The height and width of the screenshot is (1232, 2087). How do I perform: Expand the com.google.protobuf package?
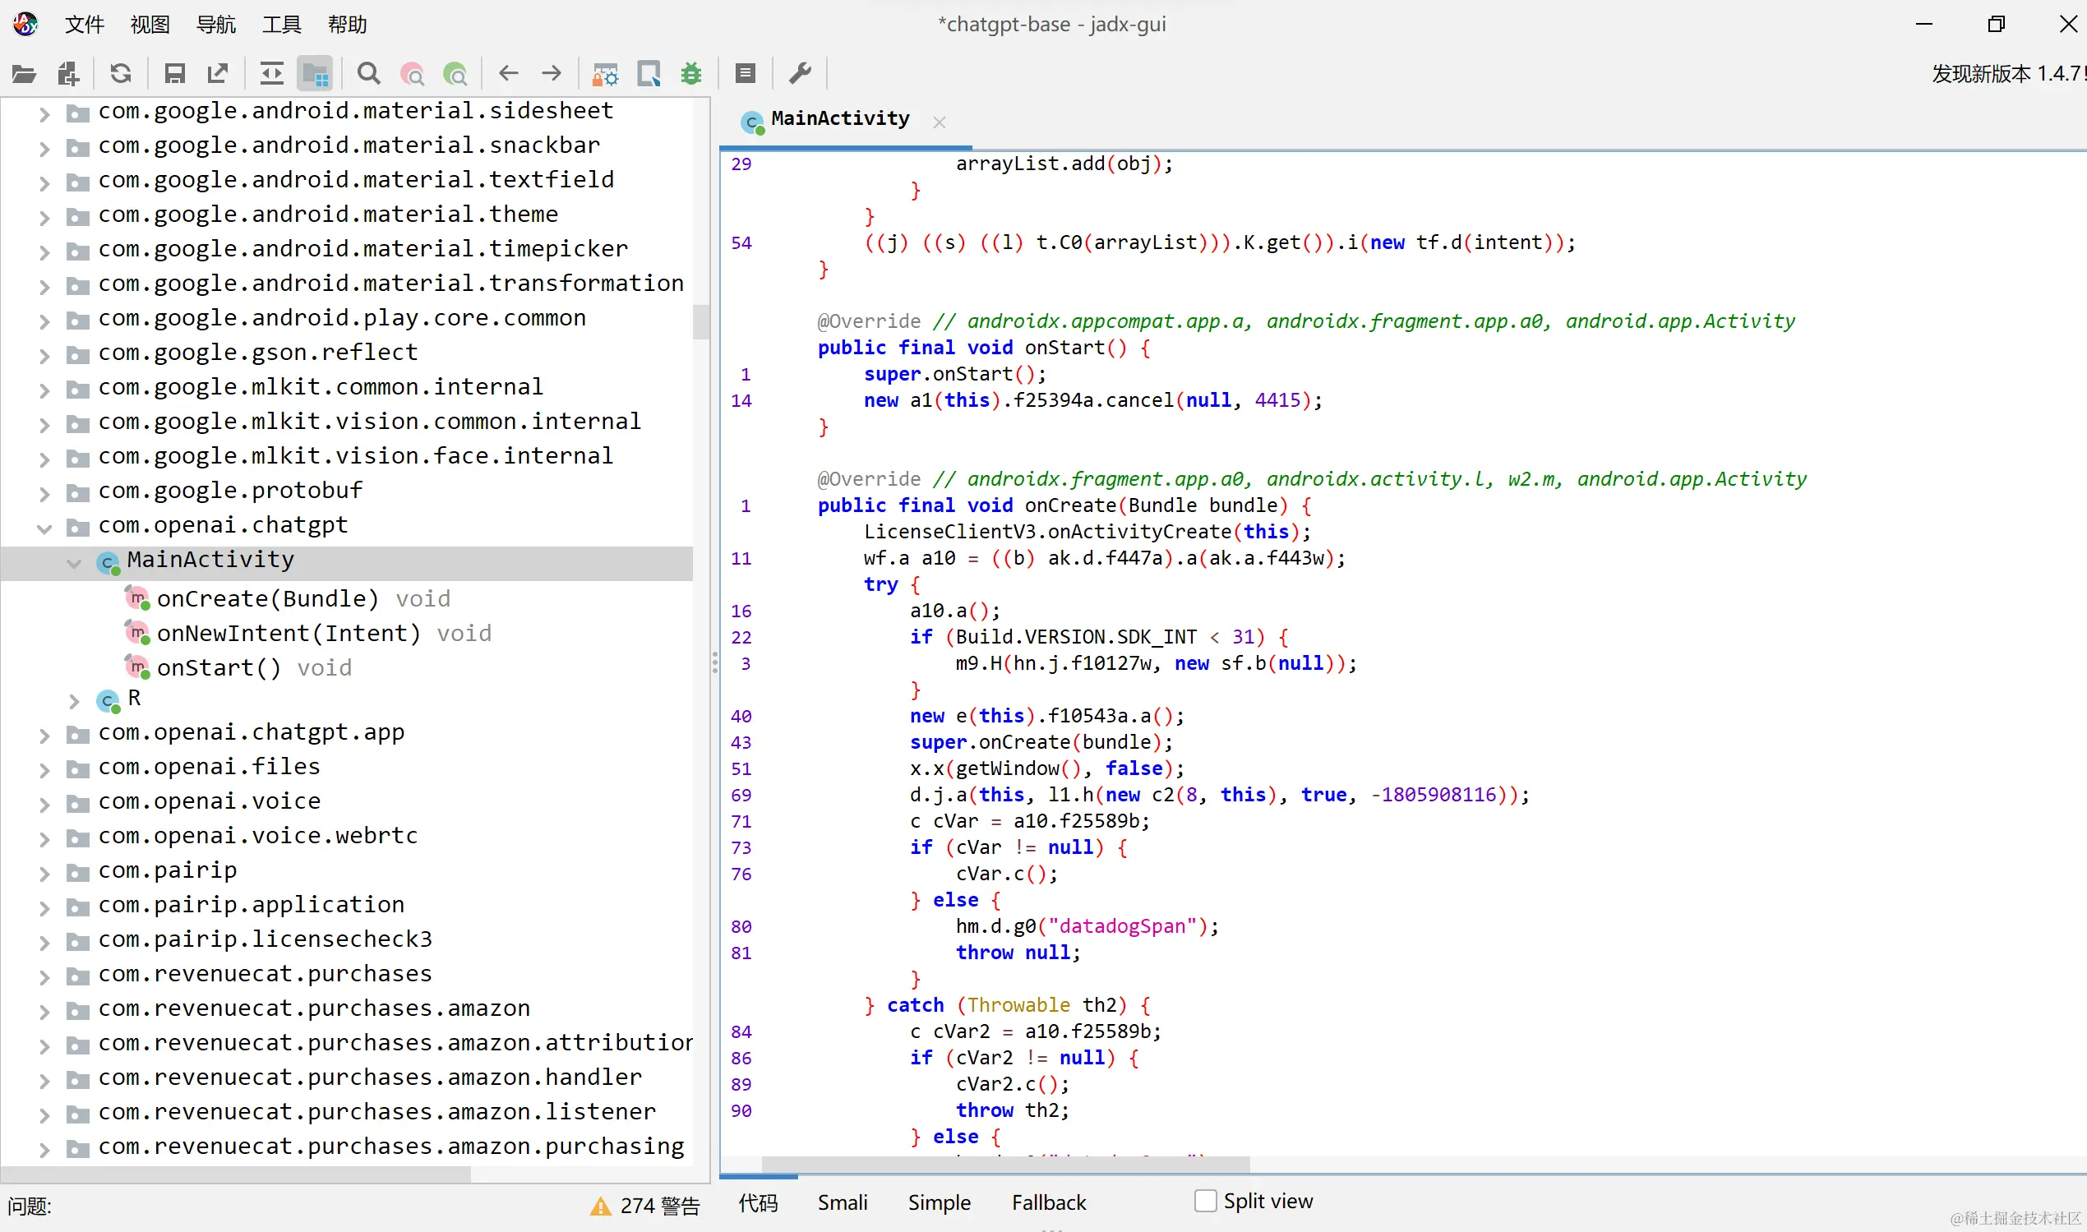(x=45, y=494)
